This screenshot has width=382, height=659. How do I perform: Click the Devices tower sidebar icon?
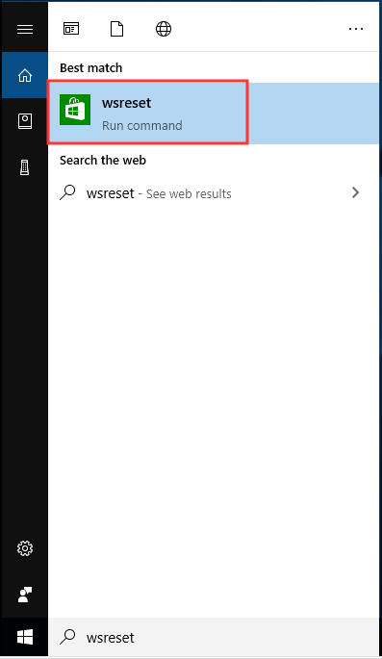25,167
